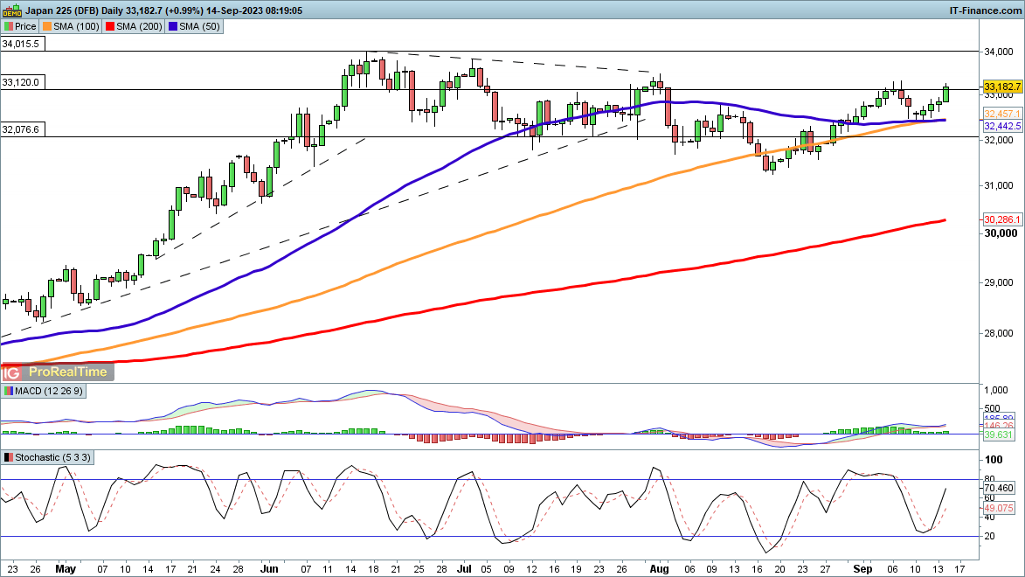The image size is (1025, 577).
Task: Click the red SMA value tag 30,286.1
Action: [1002, 219]
